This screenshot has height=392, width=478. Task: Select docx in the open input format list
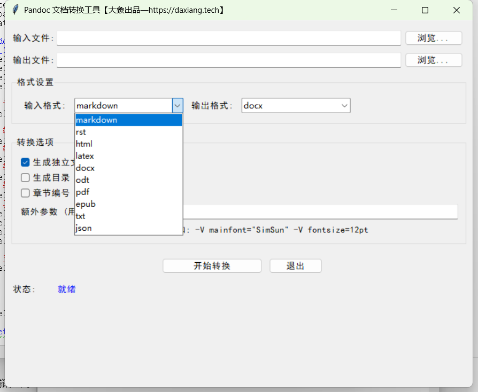pyautogui.click(x=128, y=168)
